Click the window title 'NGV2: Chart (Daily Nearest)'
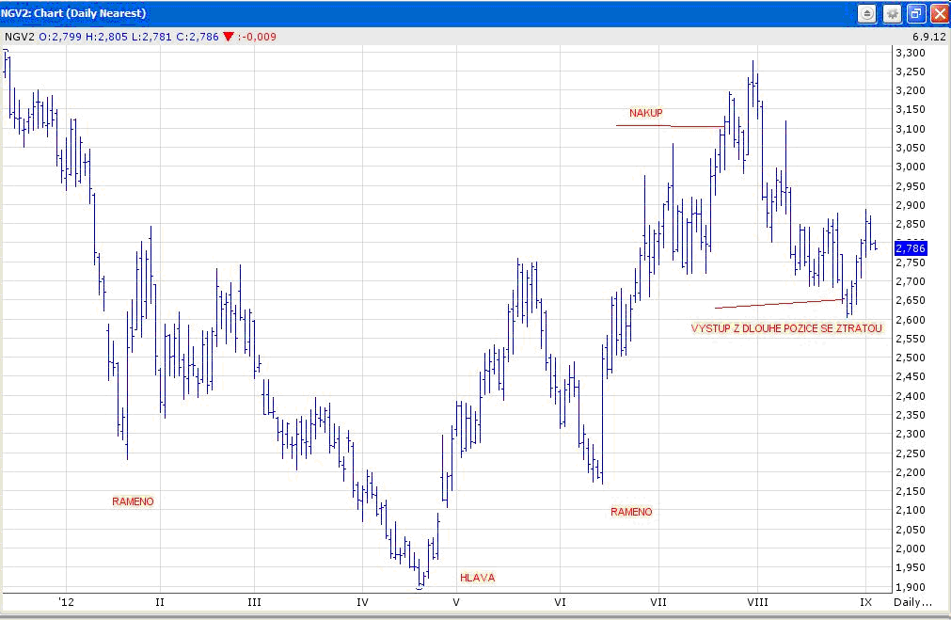Screen dimensions: 951x620 pyautogui.click(x=73, y=13)
